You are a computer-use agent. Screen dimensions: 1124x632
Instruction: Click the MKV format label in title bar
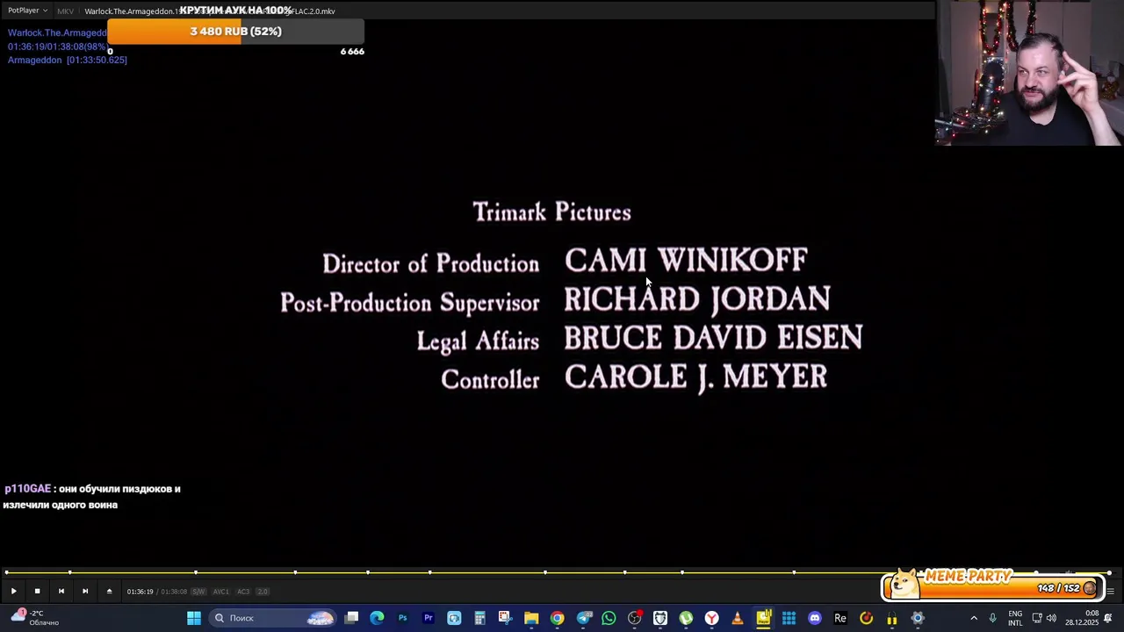point(65,11)
